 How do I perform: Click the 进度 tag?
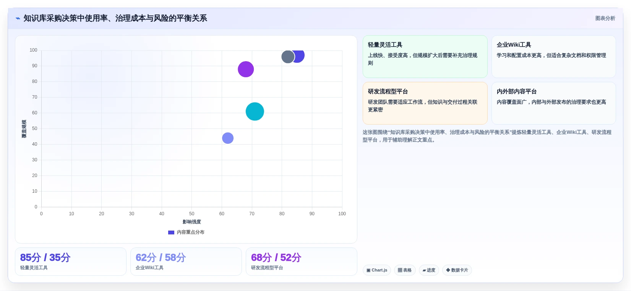click(429, 270)
